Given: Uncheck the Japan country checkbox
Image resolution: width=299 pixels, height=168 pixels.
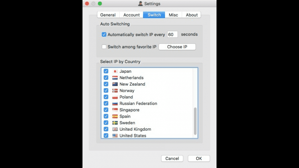Looking at the screenshot, I should click(x=106, y=71).
